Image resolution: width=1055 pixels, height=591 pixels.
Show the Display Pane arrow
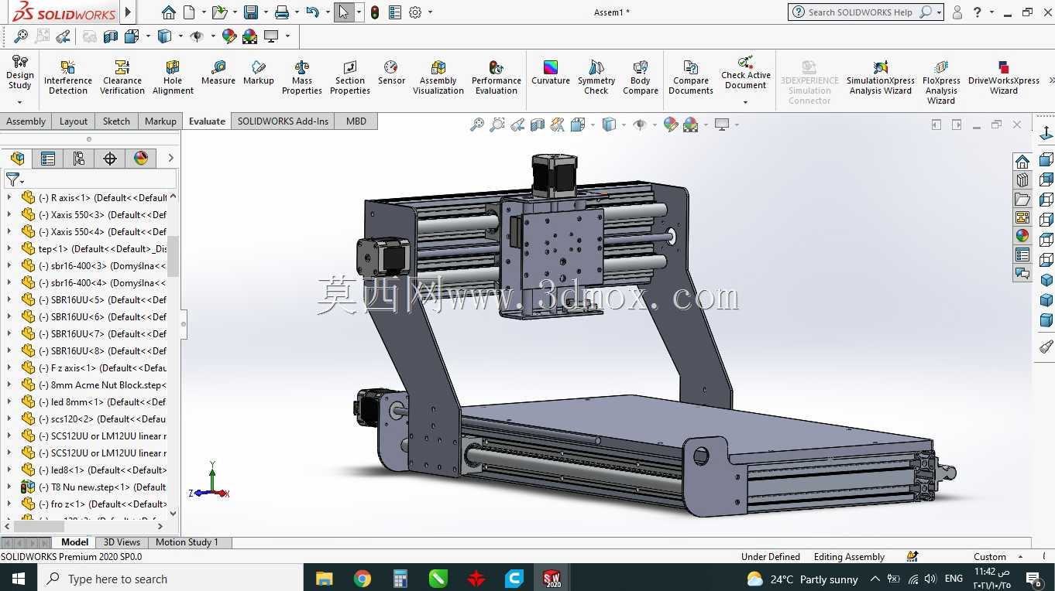point(171,159)
